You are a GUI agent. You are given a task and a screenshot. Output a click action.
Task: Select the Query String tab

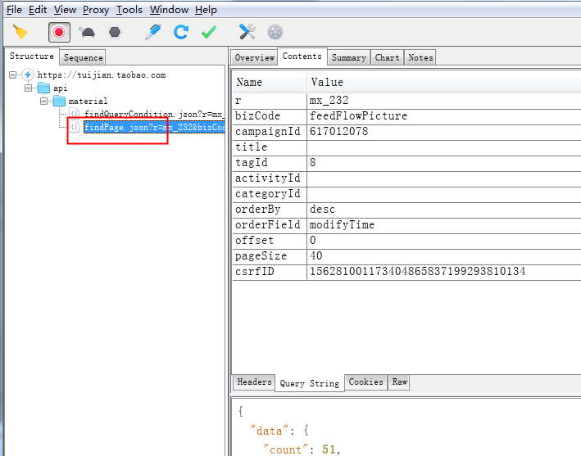click(310, 383)
